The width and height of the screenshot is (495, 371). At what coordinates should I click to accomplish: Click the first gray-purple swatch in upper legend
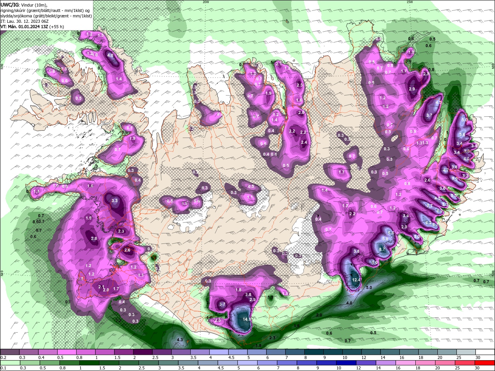[10, 352]
